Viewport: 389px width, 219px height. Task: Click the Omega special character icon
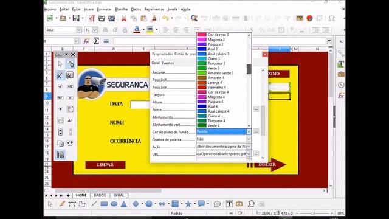pos(331,18)
